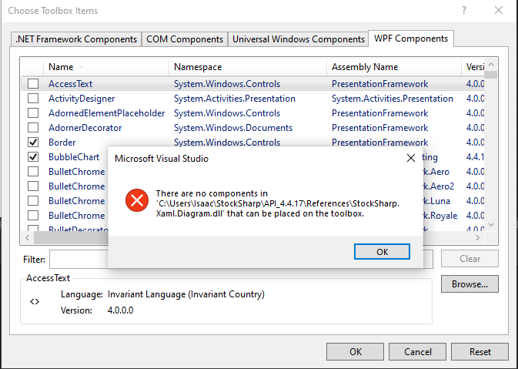Sort by the Name column header

(106, 67)
